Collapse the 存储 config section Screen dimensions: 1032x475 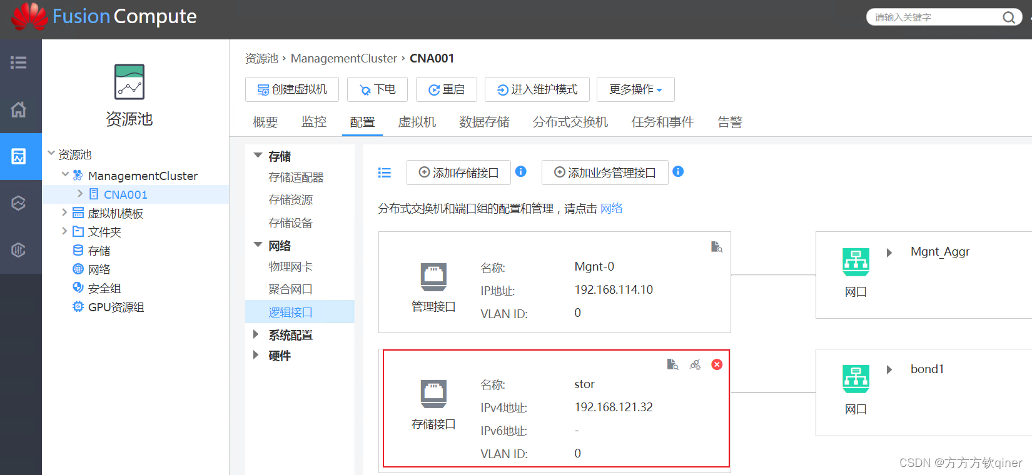pyautogui.click(x=258, y=156)
